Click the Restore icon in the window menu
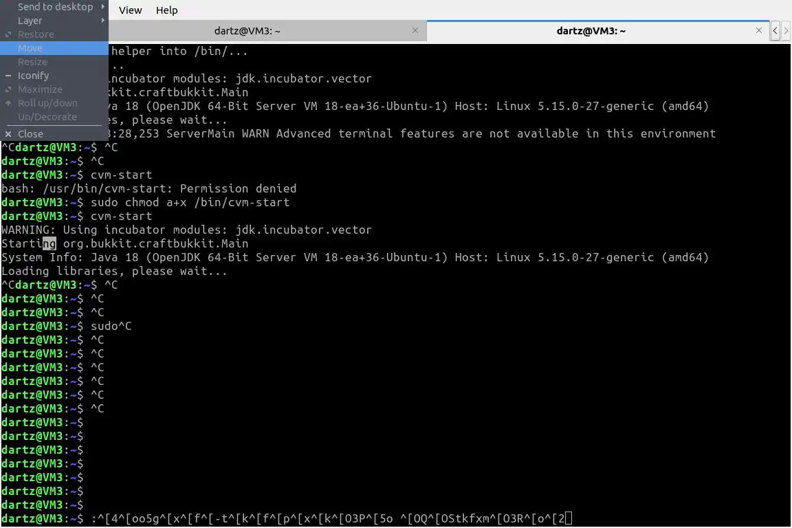Screen dimensions: 792x528 pos(8,34)
